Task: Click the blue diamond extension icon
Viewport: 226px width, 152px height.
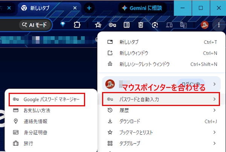Action: (63, 25)
